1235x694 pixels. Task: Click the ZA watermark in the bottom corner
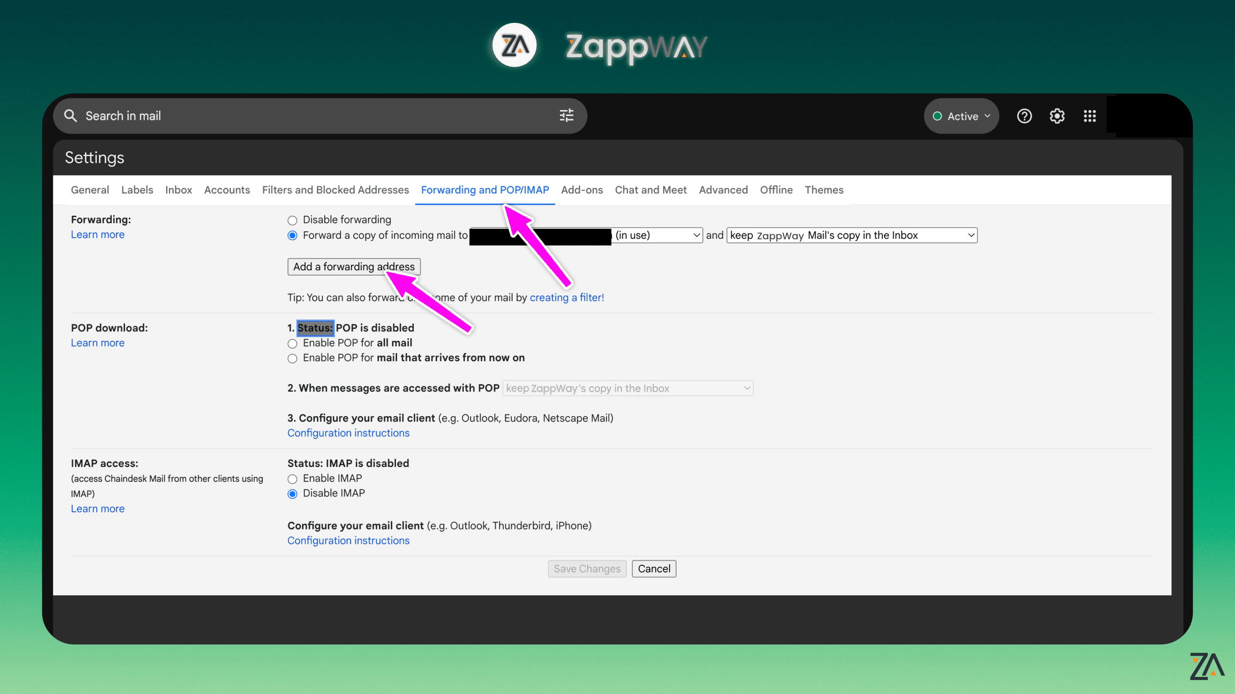point(1207,667)
